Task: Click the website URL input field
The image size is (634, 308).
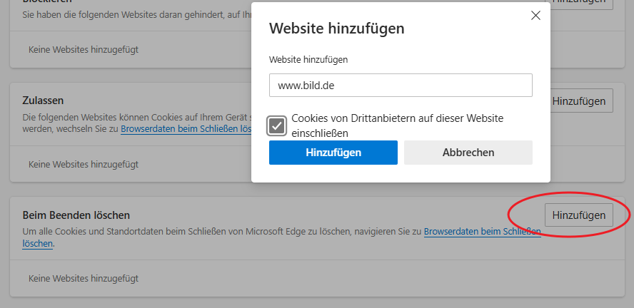Action: tap(401, 85)
